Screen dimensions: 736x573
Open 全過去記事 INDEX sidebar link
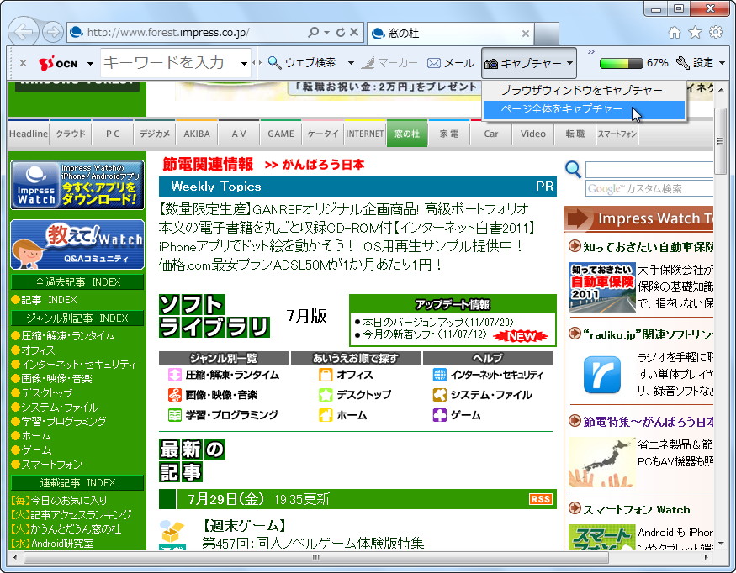(77, 282)
